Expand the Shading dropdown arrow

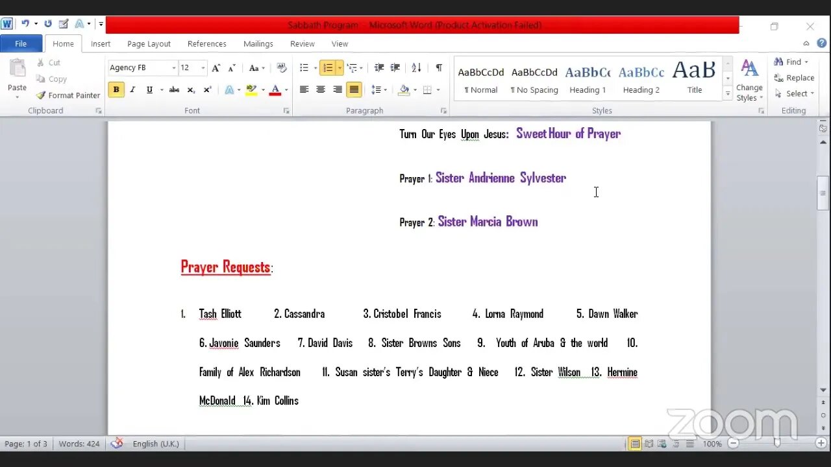tap(415, 90)
